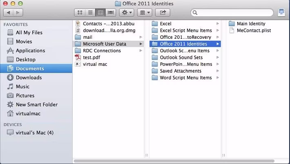
Task: Go forward using the right arrow button
Action: coord(18,13)
